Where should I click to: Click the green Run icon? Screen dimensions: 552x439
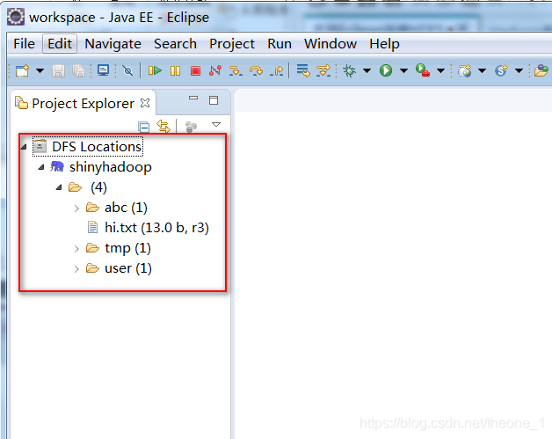point(386,70)
